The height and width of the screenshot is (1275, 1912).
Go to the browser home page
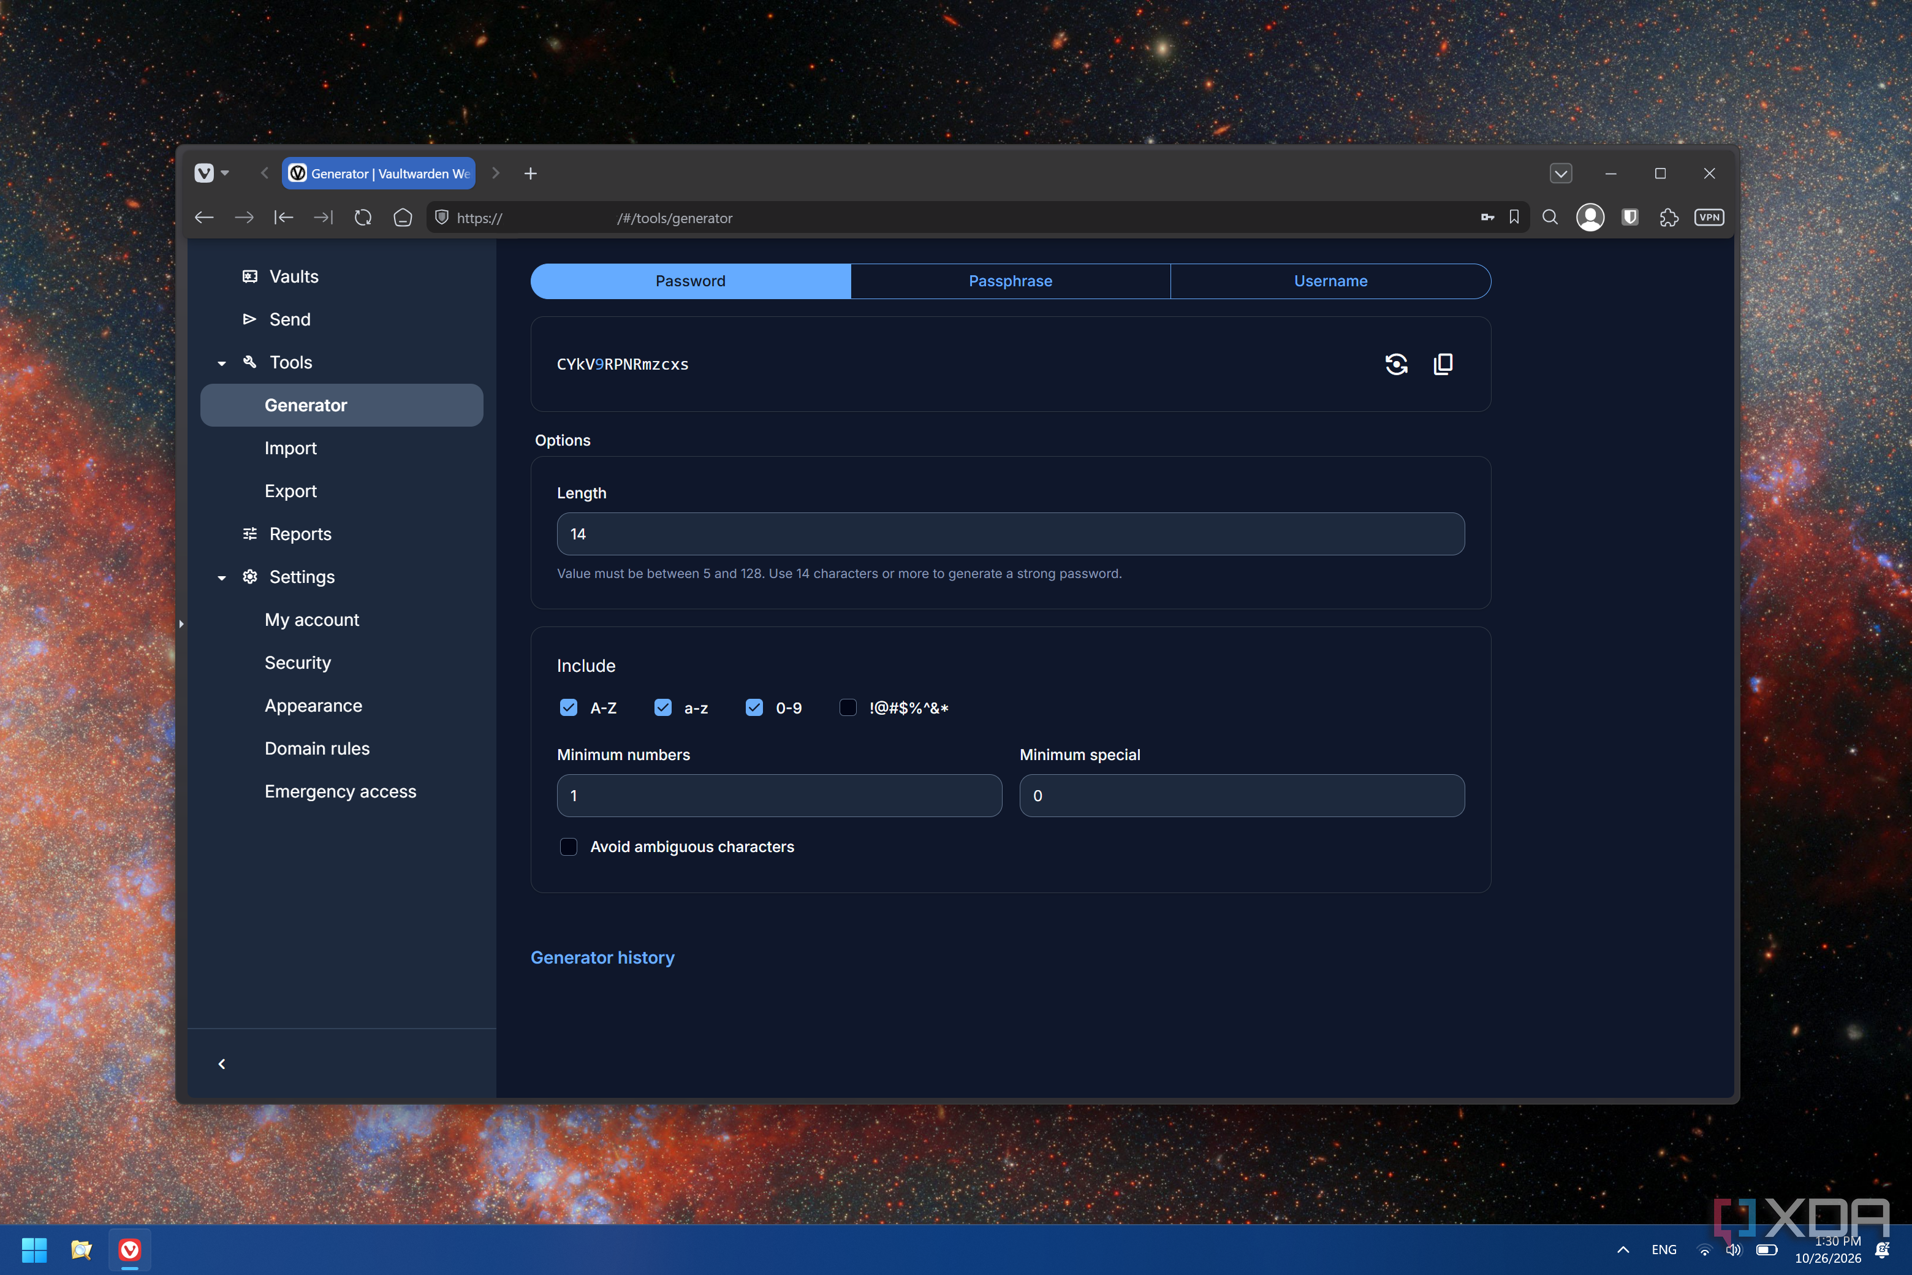tap(403, 218)
